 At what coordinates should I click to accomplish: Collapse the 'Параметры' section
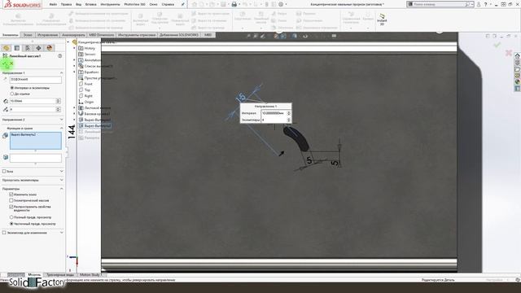(61, 188)
